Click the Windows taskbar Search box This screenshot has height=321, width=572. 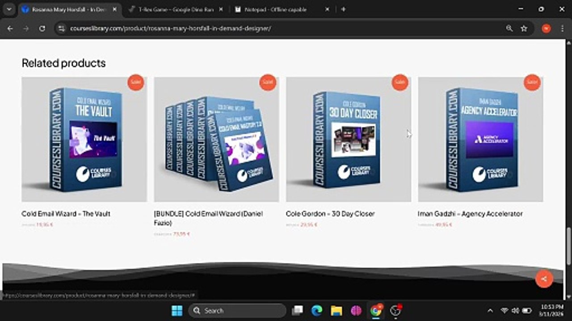pos(237,310)
